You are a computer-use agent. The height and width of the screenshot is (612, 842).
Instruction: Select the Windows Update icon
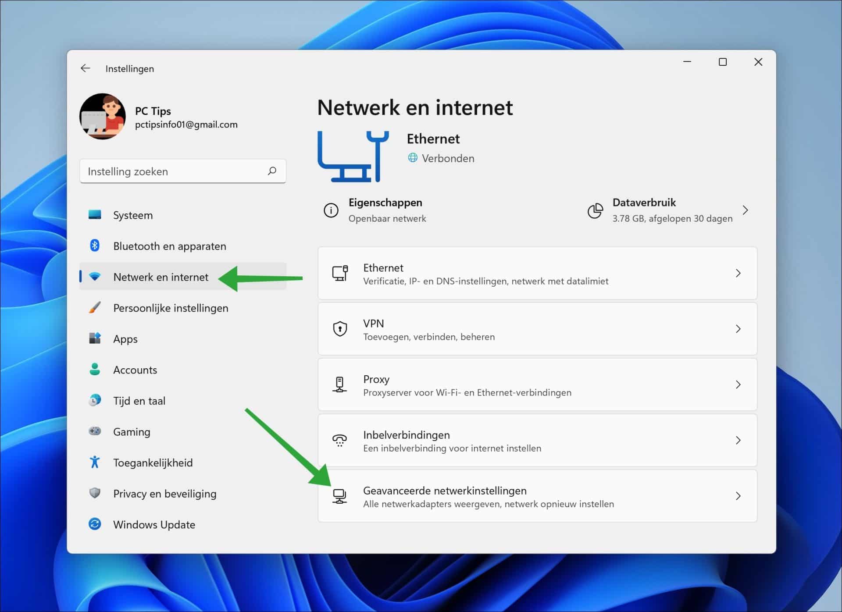[x=95, y=524]
